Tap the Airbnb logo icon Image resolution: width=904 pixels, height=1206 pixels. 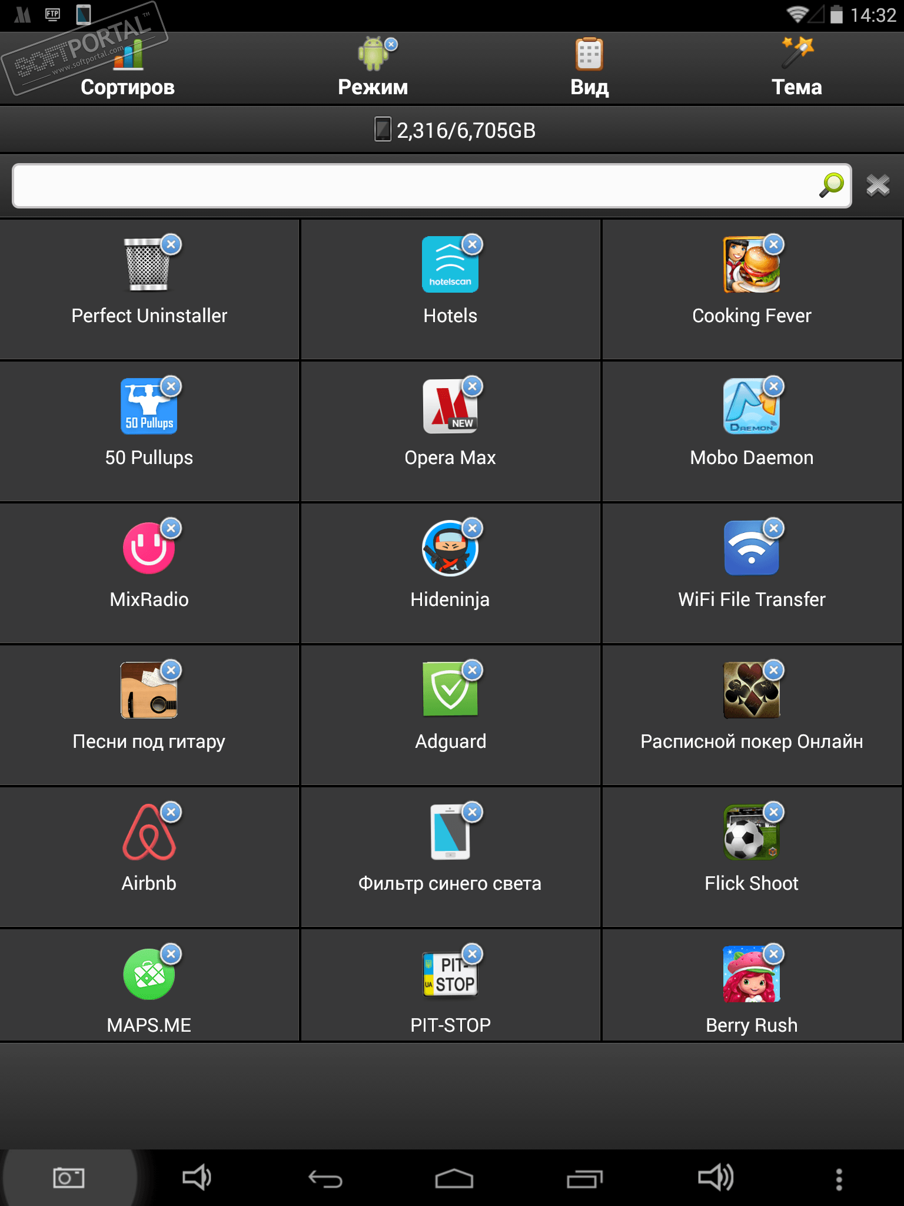point(148,832)
